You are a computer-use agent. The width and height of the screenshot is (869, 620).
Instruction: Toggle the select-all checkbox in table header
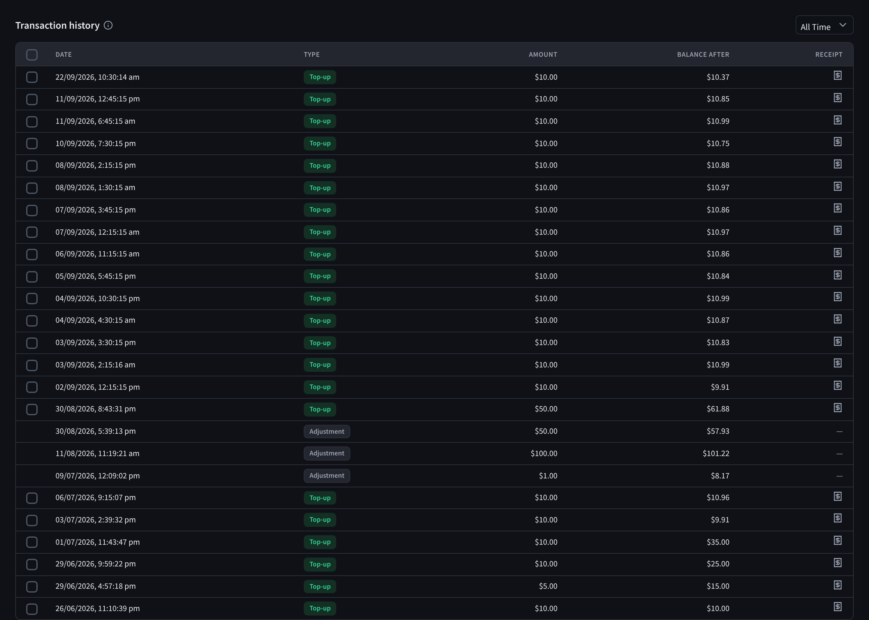coord(32,55)
